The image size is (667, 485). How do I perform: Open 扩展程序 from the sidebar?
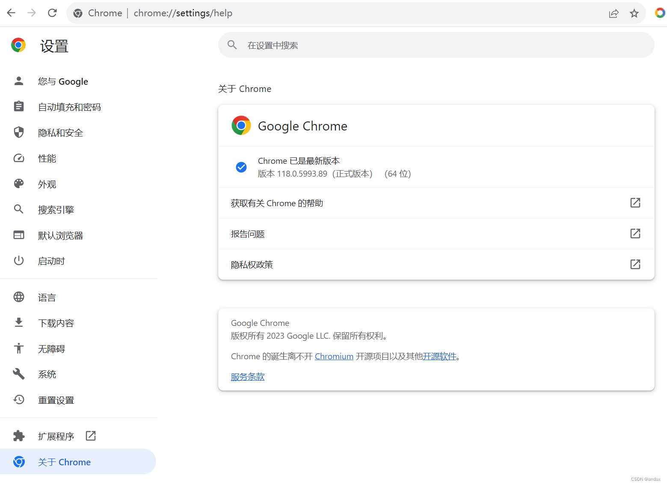79,436
